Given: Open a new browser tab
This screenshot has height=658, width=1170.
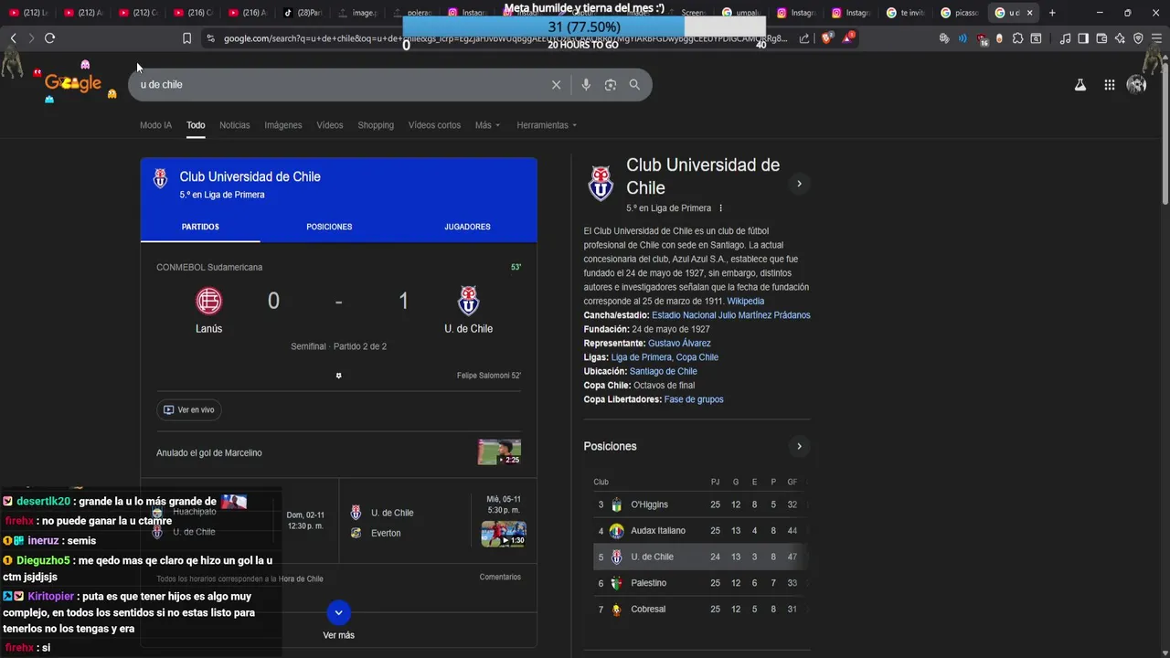Looking at the screenshot, I should 1052,13.
